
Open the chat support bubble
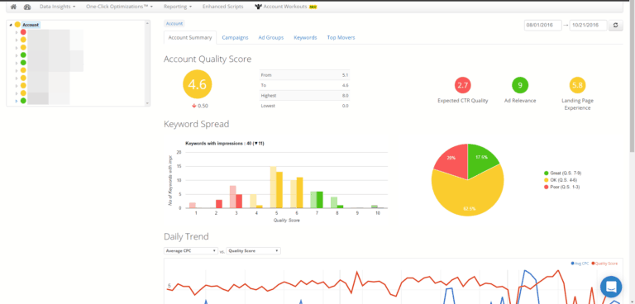[x=611, y=287]
